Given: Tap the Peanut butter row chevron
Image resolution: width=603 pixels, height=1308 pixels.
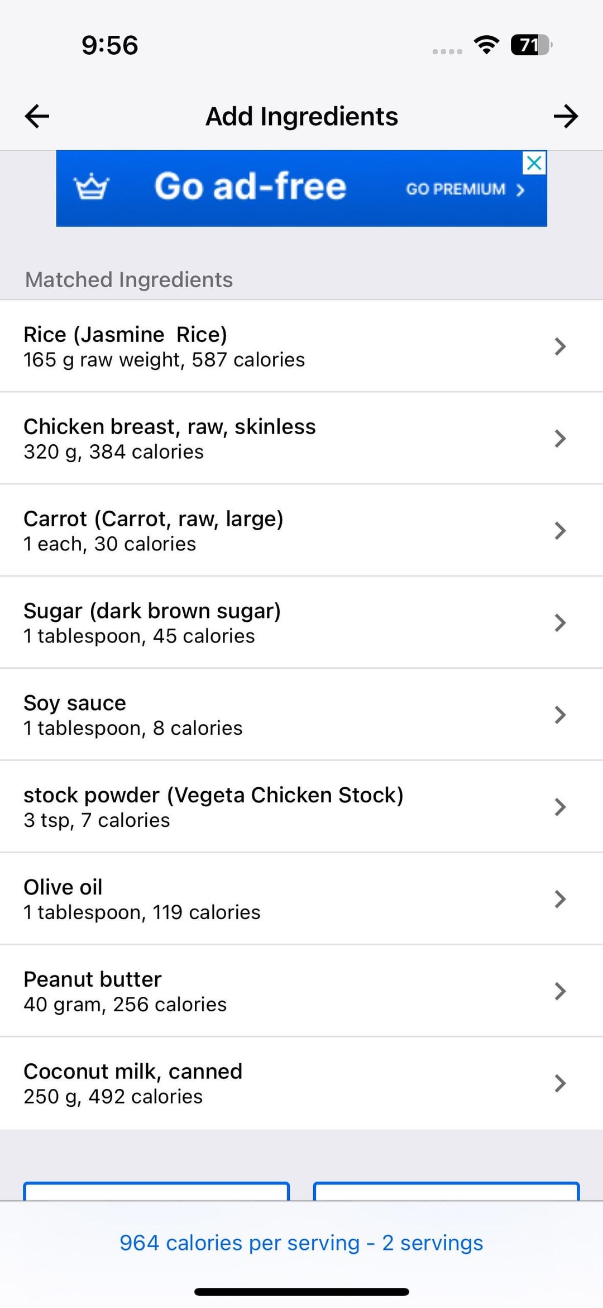Looking at the screenshot, I should coord(560,991).
